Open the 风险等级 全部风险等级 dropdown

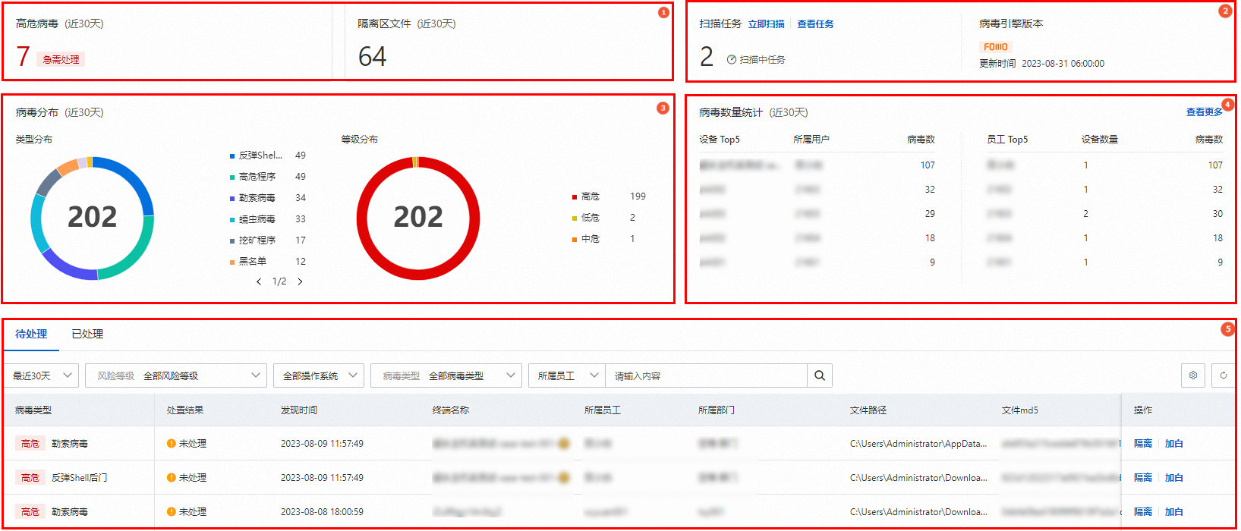(x=176, y=375)
